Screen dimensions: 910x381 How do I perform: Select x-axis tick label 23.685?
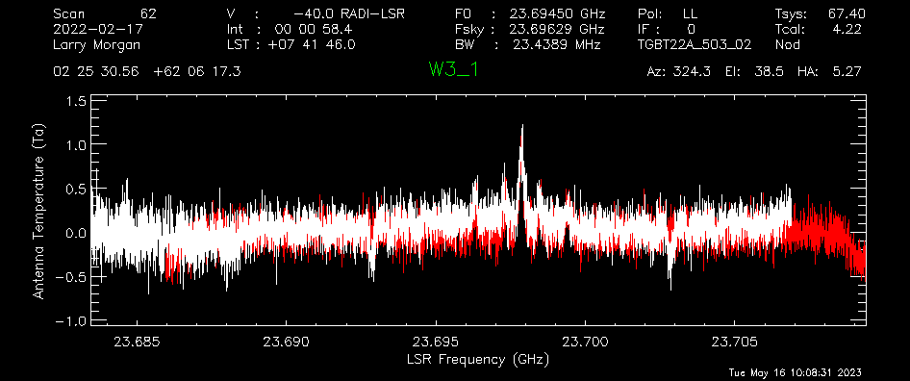pos(137,342)
